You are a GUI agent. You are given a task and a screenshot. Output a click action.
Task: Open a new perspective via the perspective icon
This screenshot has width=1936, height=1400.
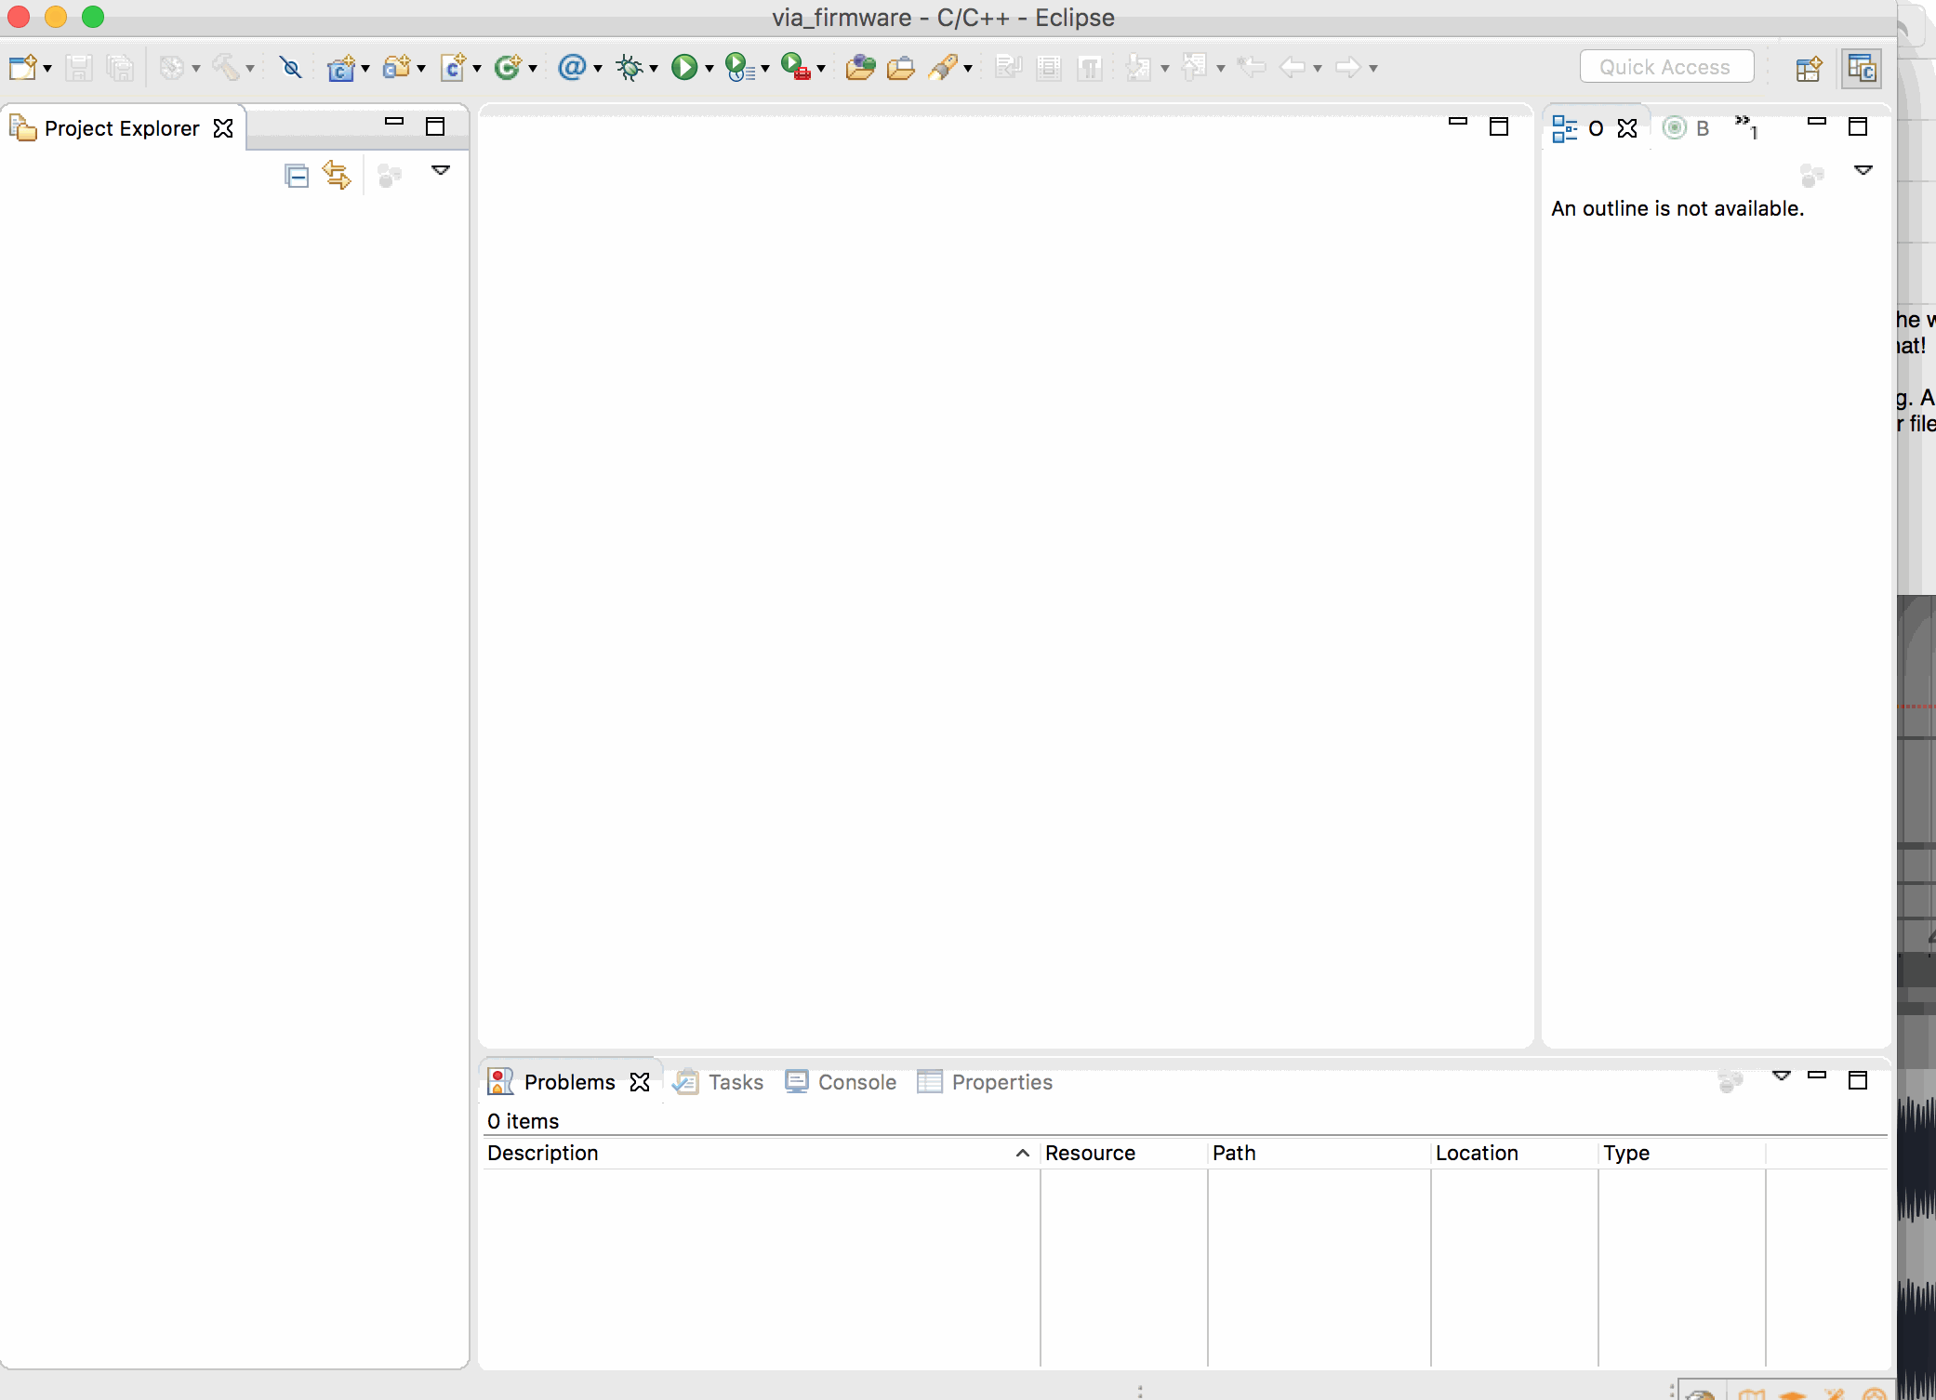[x=1808, y=67]
